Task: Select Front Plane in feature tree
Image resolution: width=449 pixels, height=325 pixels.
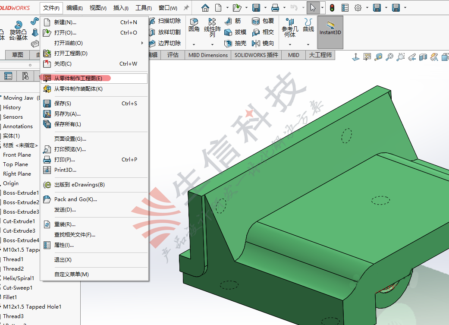Action: tap(17, 155)
